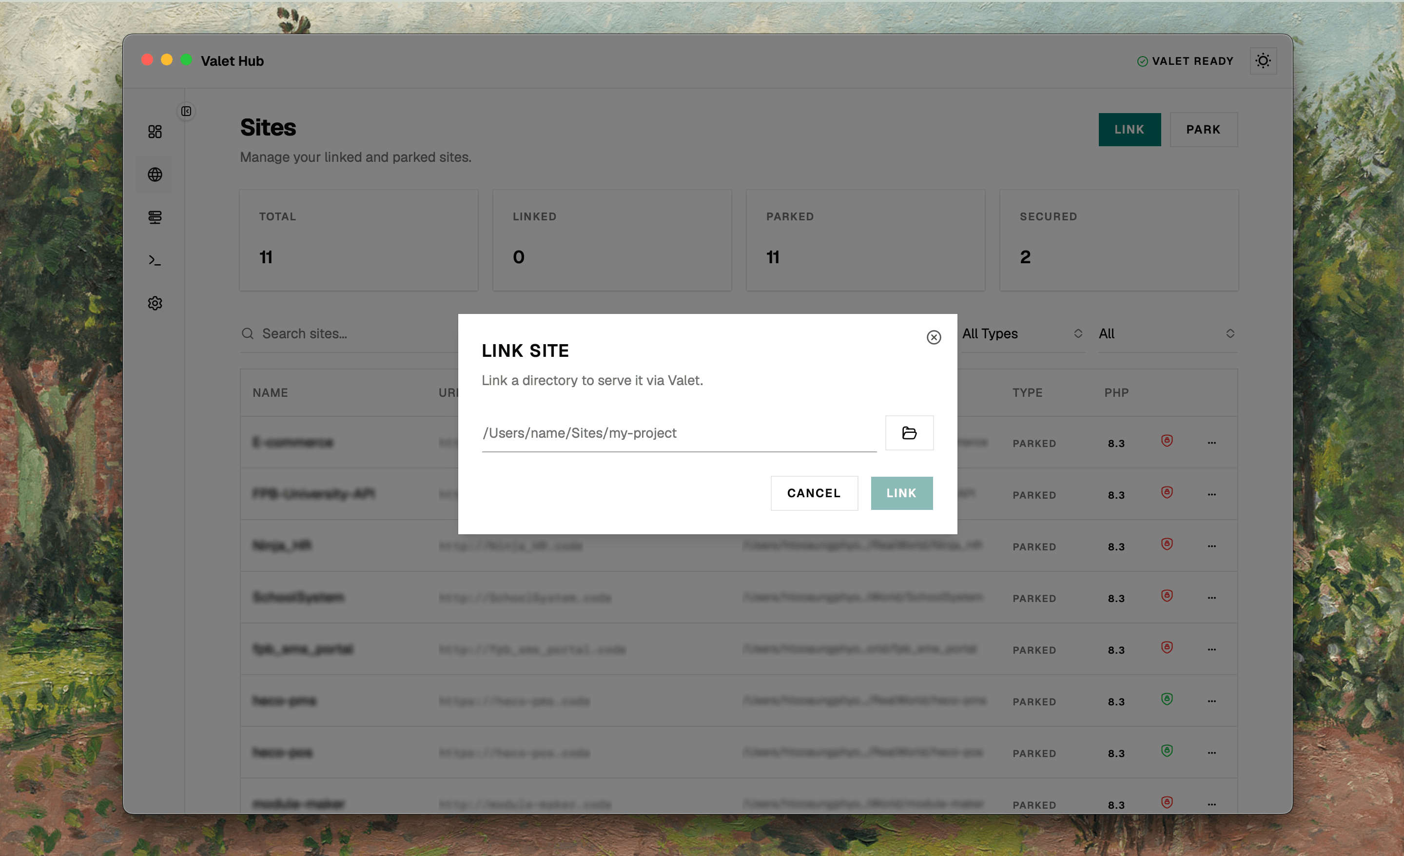Open the more-actions menu for fpb_ams_portal

(x=1212, y=650)
